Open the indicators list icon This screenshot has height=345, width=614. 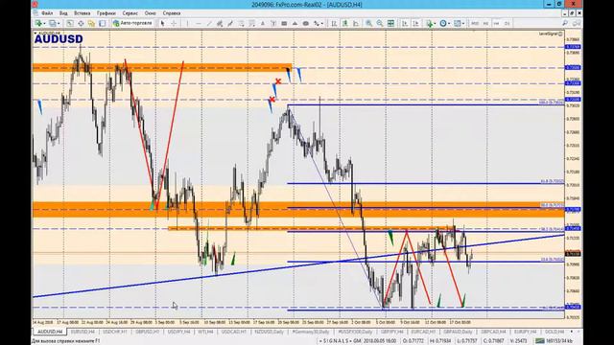(429, 23)
